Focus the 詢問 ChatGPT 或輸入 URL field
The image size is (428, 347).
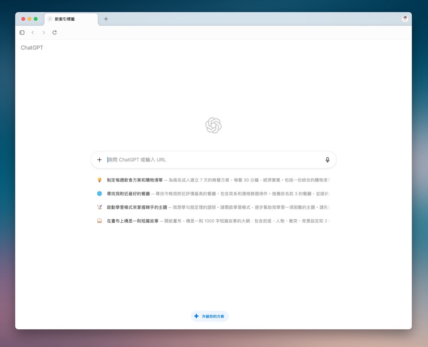click(x=211, y=160)
